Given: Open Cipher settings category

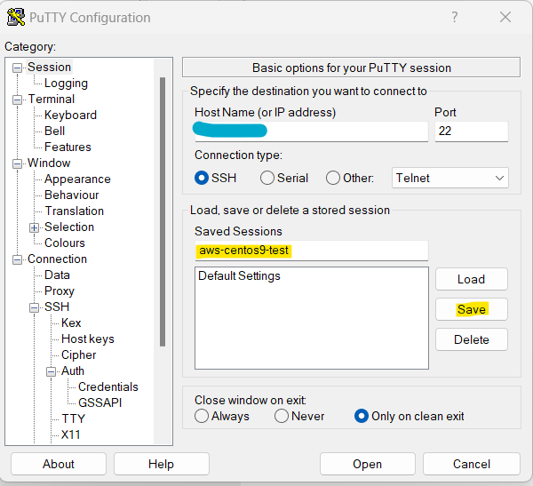Looking at the screenshot, I should click(79, 355).
